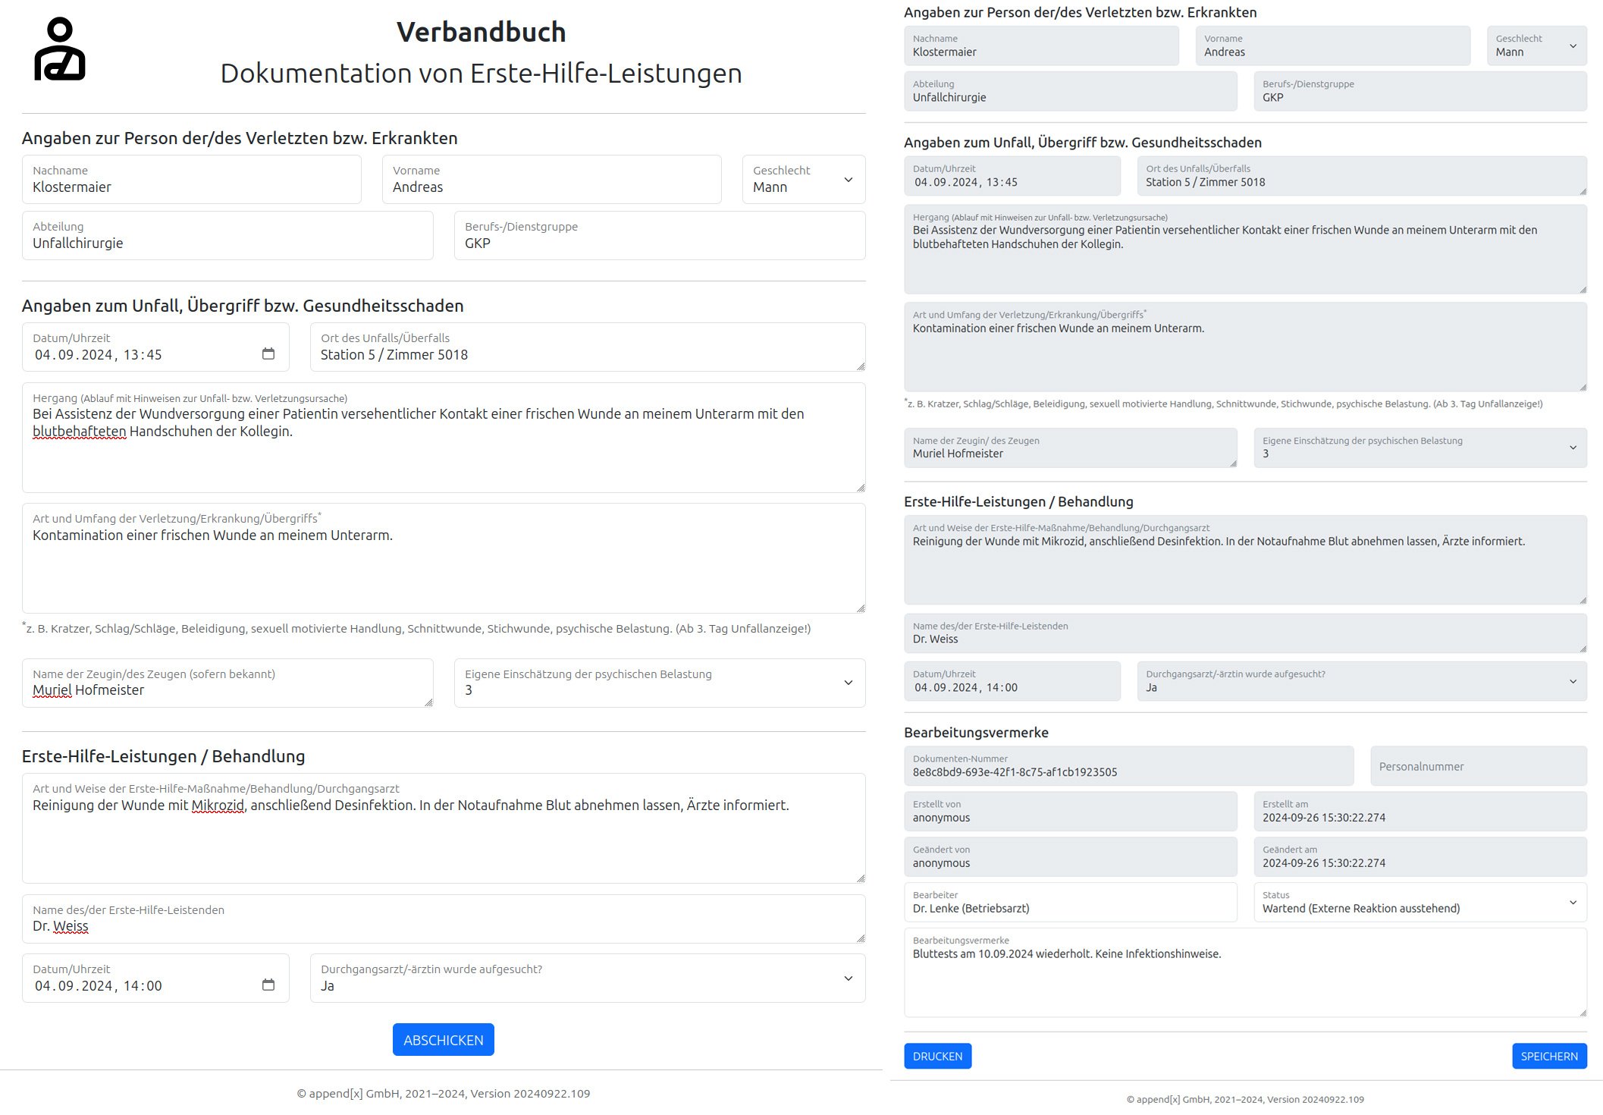Click the DRUCKEN button
The image size is (1603, 1115).
click(938, 1056)
